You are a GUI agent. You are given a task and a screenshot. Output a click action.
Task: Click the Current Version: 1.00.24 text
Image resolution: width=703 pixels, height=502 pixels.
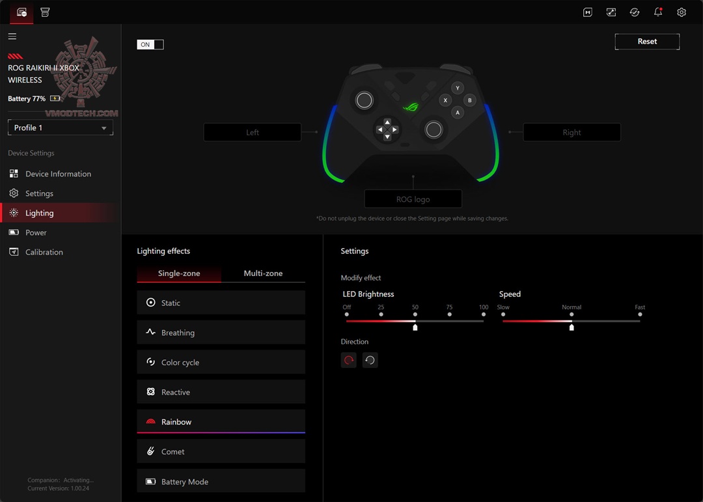point(59,488)
